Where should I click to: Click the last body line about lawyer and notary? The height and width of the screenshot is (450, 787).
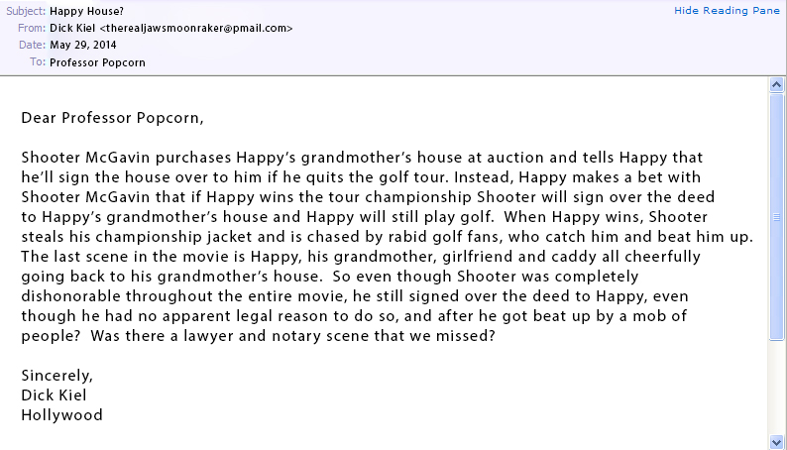[258, 336]
